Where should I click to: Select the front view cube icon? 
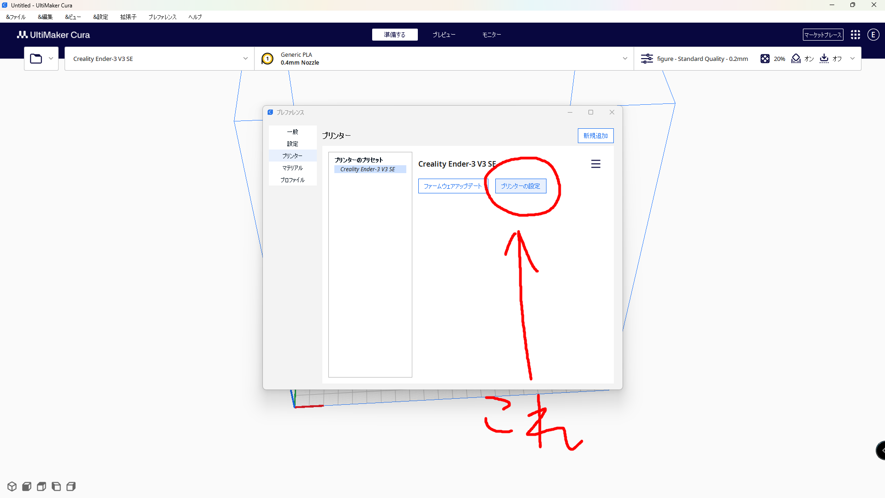pyautogui.click(x=27, y=486)
